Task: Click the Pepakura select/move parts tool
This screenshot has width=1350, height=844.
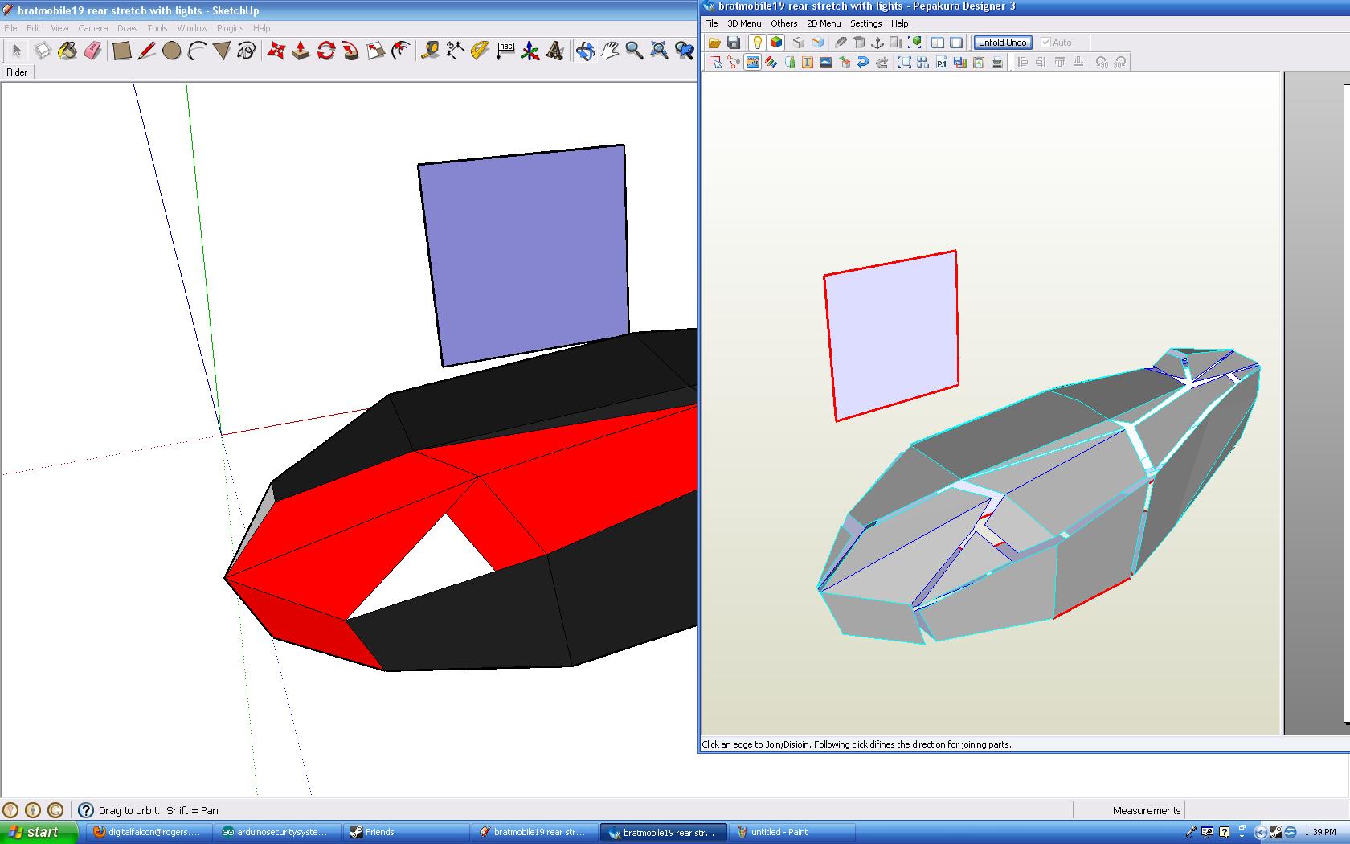Action: [x=714, y=62]
